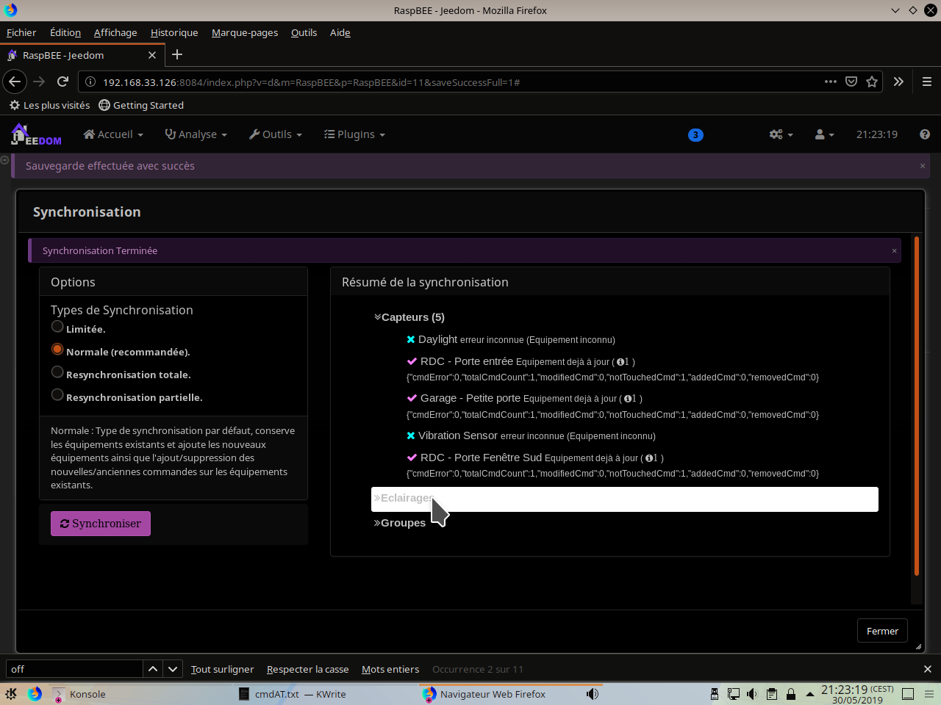The height and width of the screenshot is (705, 941).
Task: Toggle Respecter la casse in find bar
Action: (x=307, y=669)
